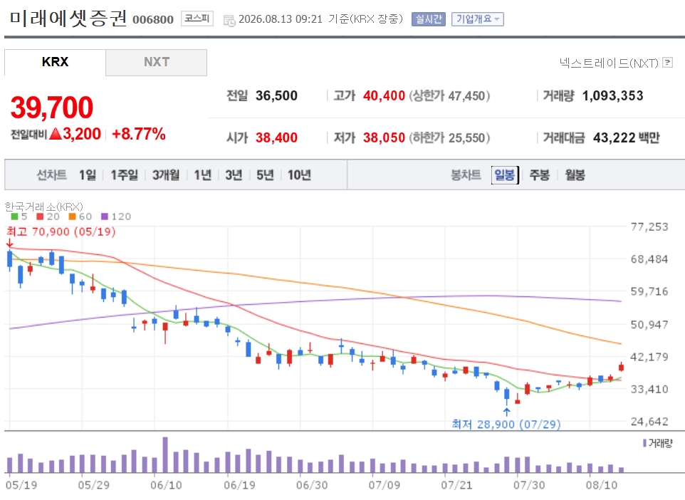Show the 10년 line chart

[299, 175]
